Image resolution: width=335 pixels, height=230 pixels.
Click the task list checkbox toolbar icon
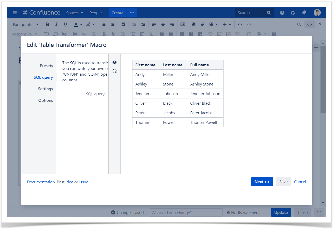(x=123, y=24)
